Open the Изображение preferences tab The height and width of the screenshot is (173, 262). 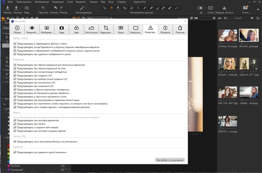pos(47,29)
